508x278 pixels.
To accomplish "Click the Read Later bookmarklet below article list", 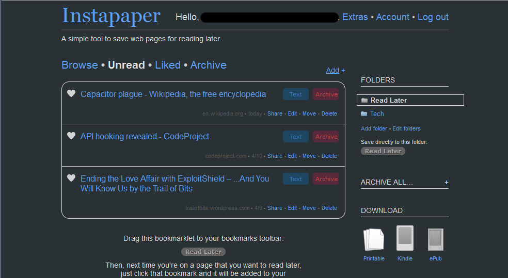I will click(x=203, y=252).
